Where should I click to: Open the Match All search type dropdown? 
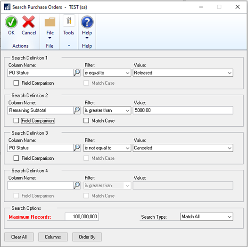(207, 216)
